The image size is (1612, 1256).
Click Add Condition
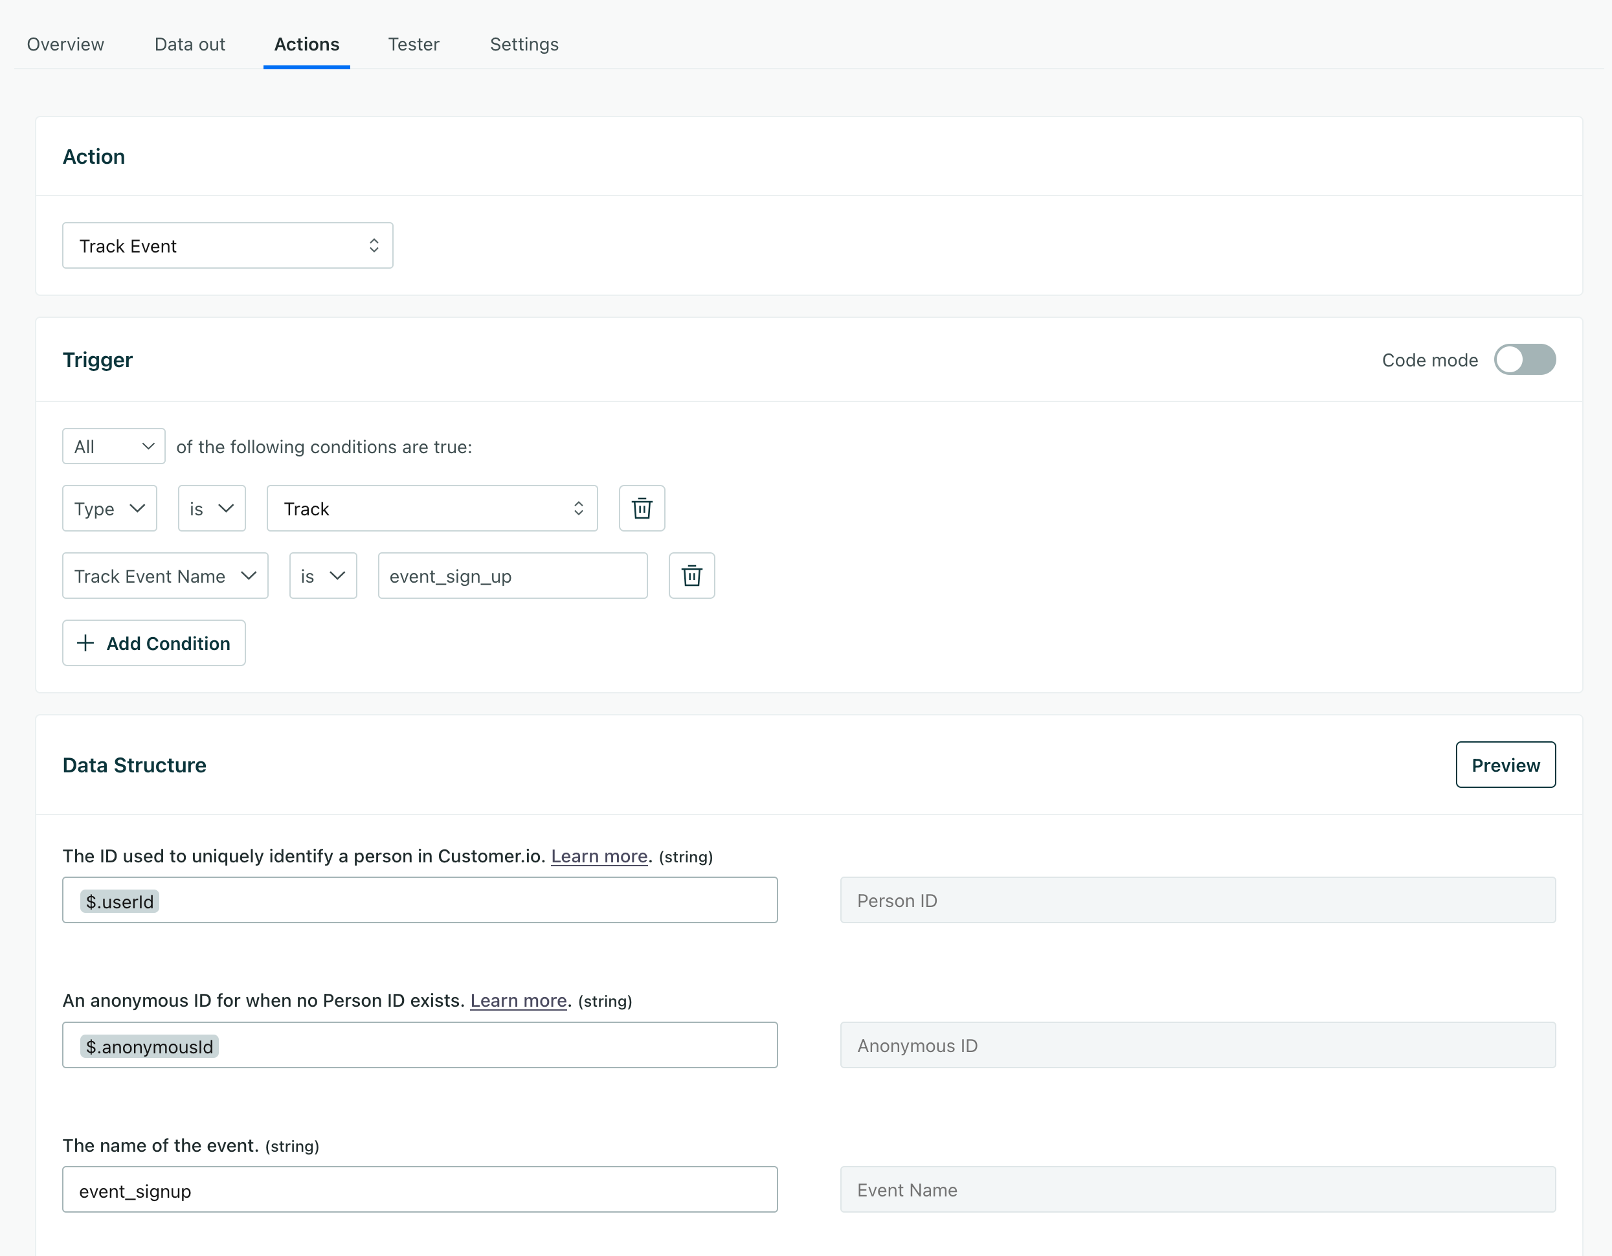(153, 643)
